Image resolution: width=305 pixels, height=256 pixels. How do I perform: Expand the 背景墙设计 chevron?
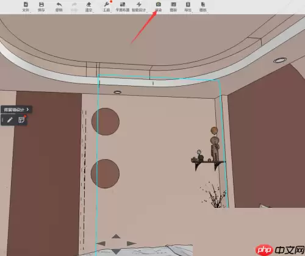tap(27, 110)
